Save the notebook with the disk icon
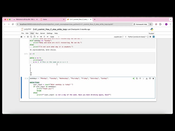 (x=21, y=37)
